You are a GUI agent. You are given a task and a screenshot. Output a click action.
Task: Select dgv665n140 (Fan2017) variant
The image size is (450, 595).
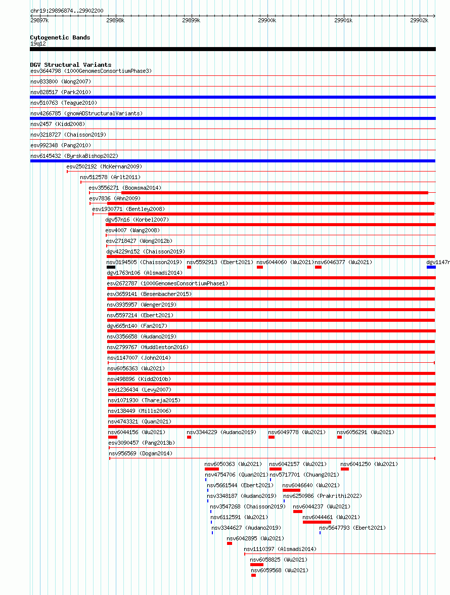click(x=137, y=326)
